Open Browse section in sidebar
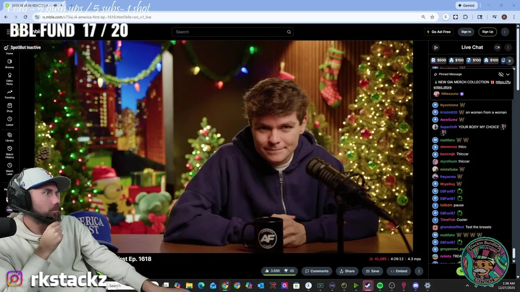 click(9, 64)
